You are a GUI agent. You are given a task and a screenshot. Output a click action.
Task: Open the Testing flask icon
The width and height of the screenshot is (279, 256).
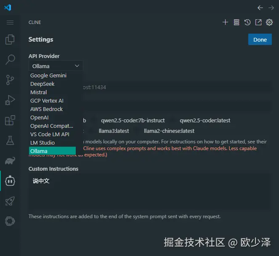click(x=10, y=140)
